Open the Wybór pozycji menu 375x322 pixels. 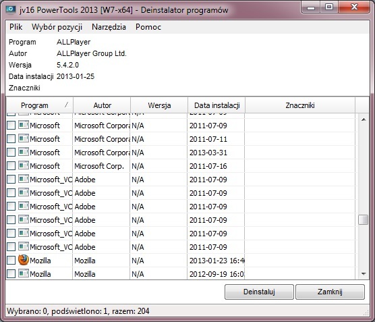click(57, 27)
